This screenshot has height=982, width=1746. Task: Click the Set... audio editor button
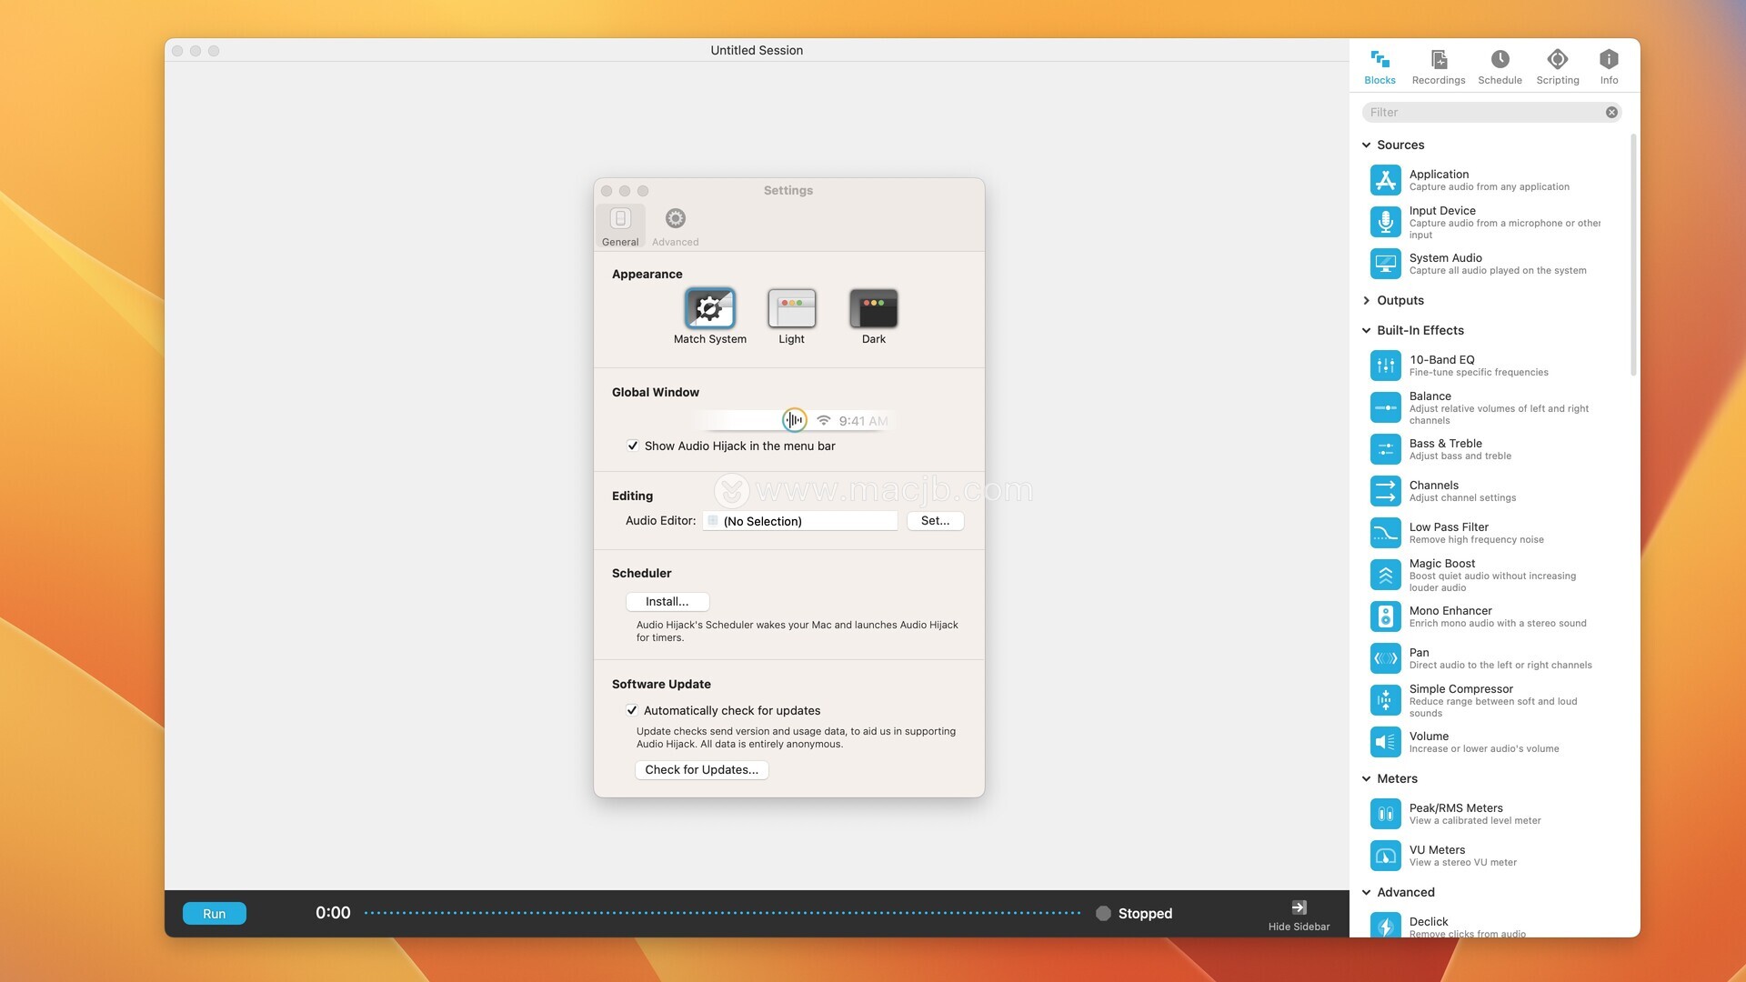[x=935, y=521]
